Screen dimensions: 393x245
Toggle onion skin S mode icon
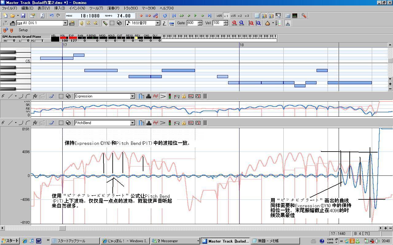pyautogui.click(x=89, y=23)
